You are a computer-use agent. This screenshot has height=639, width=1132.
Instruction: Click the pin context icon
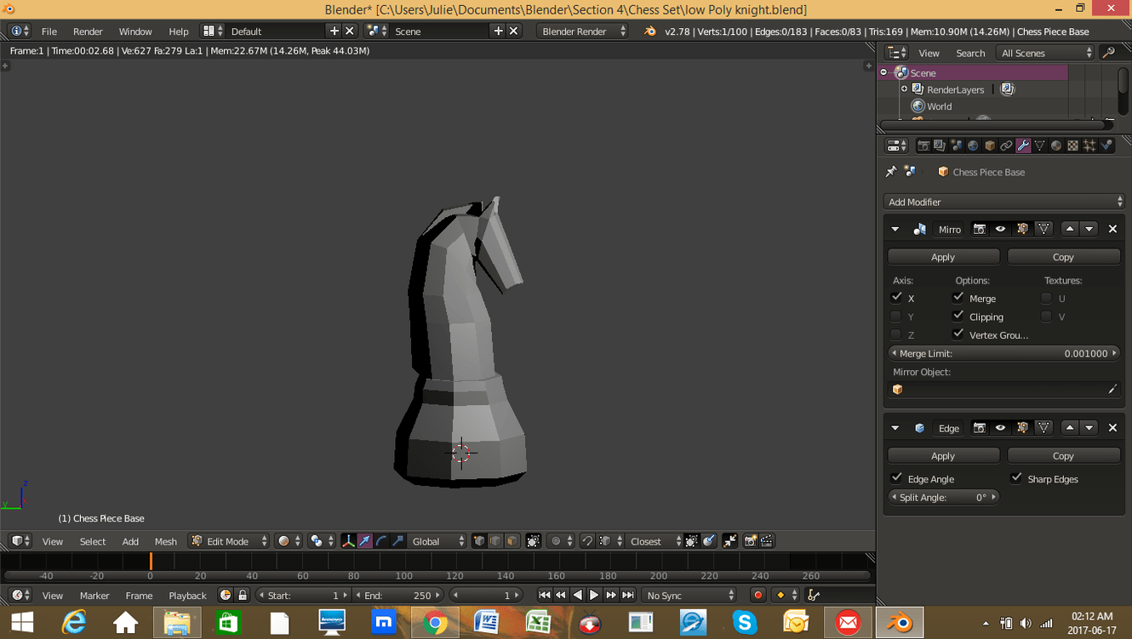click(x=891, y=172)
